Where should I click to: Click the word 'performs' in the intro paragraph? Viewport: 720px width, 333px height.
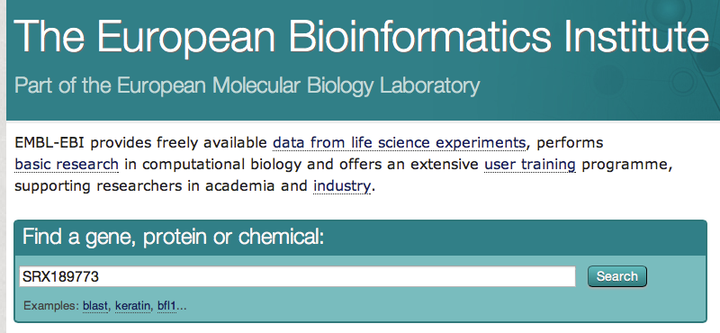[x=570, y=143]
